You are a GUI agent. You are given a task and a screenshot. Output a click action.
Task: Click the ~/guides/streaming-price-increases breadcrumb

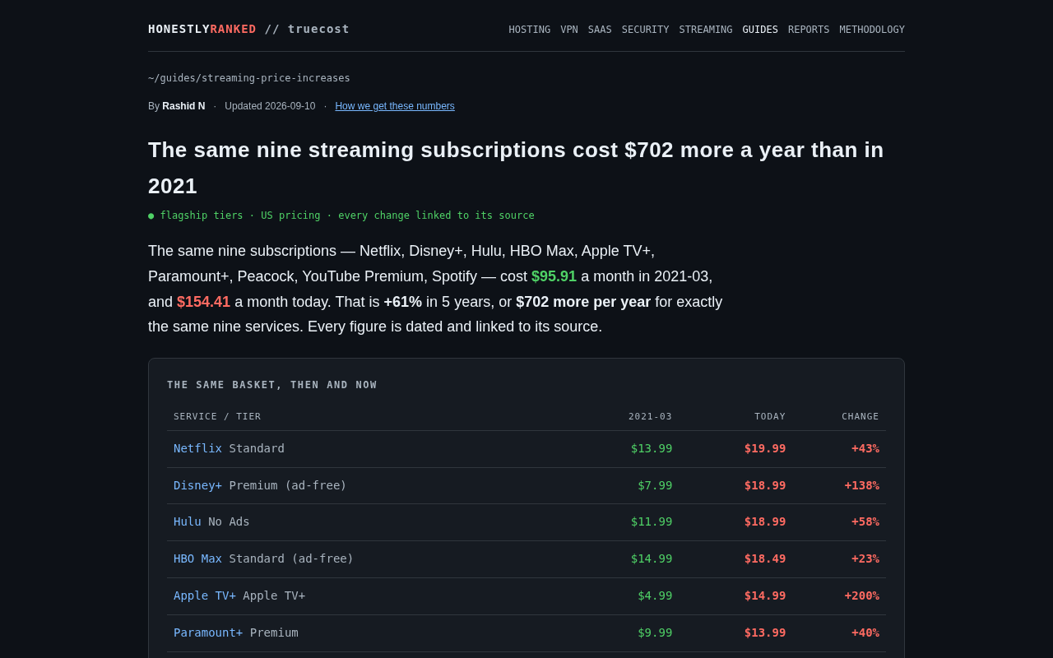(249, 78)
